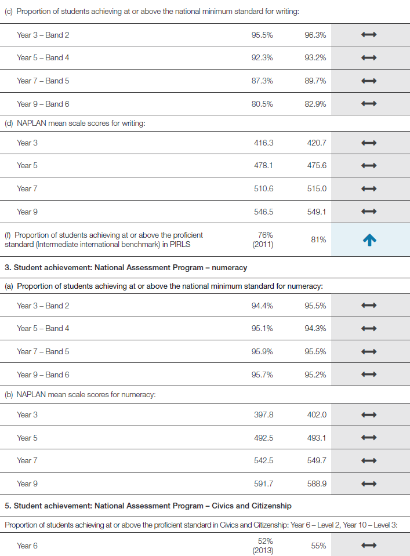Click the trend arrow for numeracy mean Year 3
The image size is (410, 556).
coord(369,415)
